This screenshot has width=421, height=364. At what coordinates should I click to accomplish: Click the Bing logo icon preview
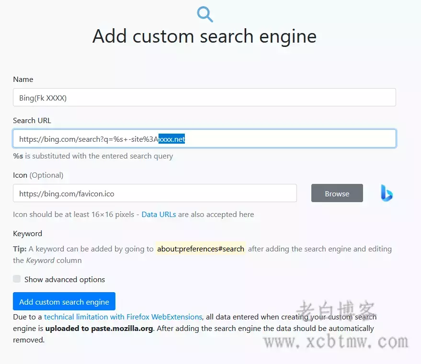[387, 193]
